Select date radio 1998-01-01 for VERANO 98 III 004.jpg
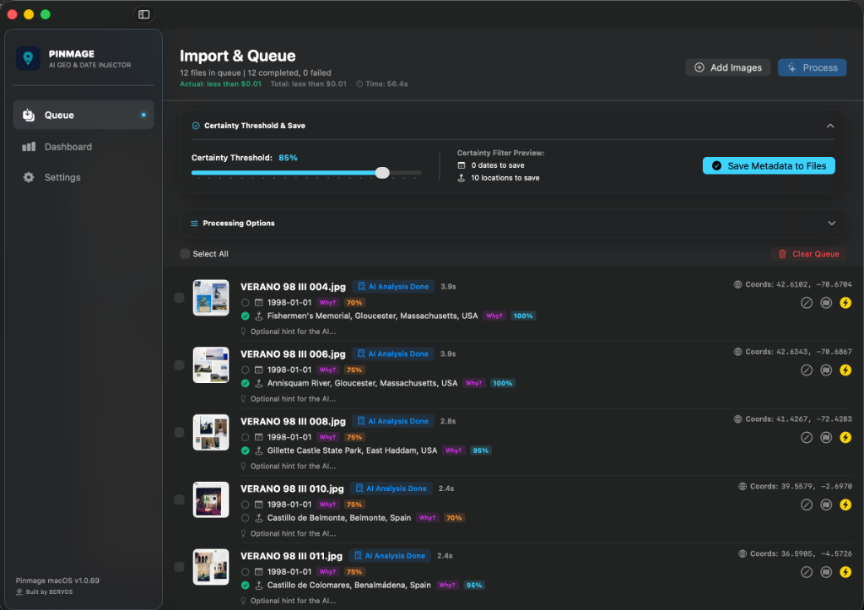The height and width of the screenshot is (610, 864). pyautogui.click(x=246, y=303)
